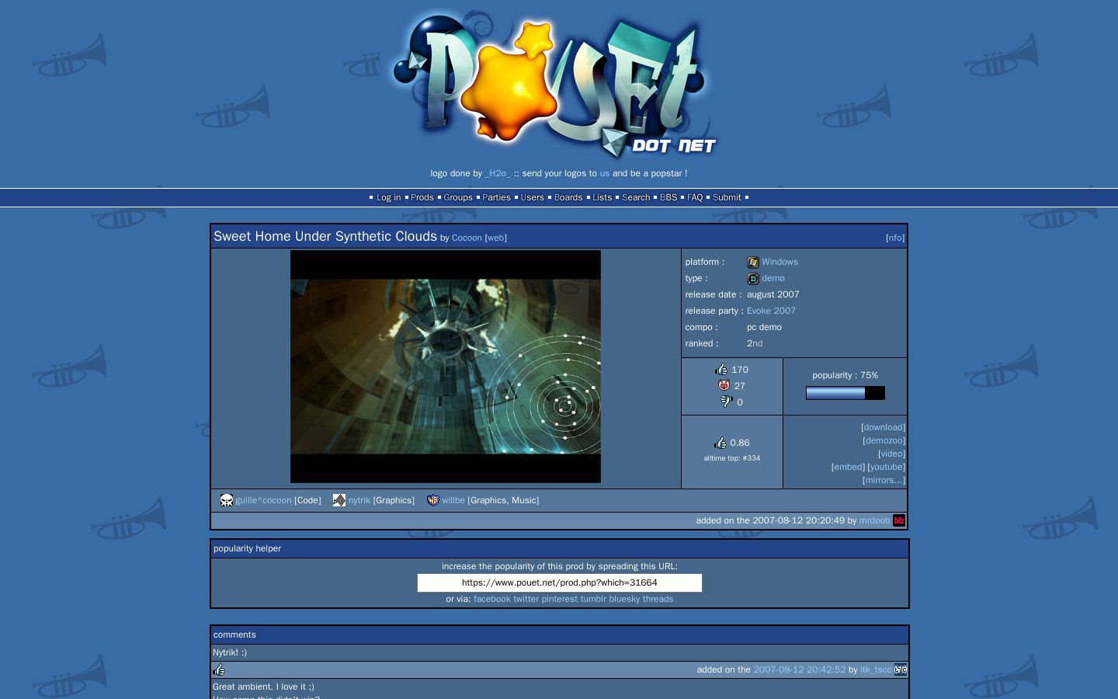1118x699 pixels.
Task: Click the 'Sweet Home Under Synthetic Clouds' title
Action: pyautogui.click(x=325, y=236)
